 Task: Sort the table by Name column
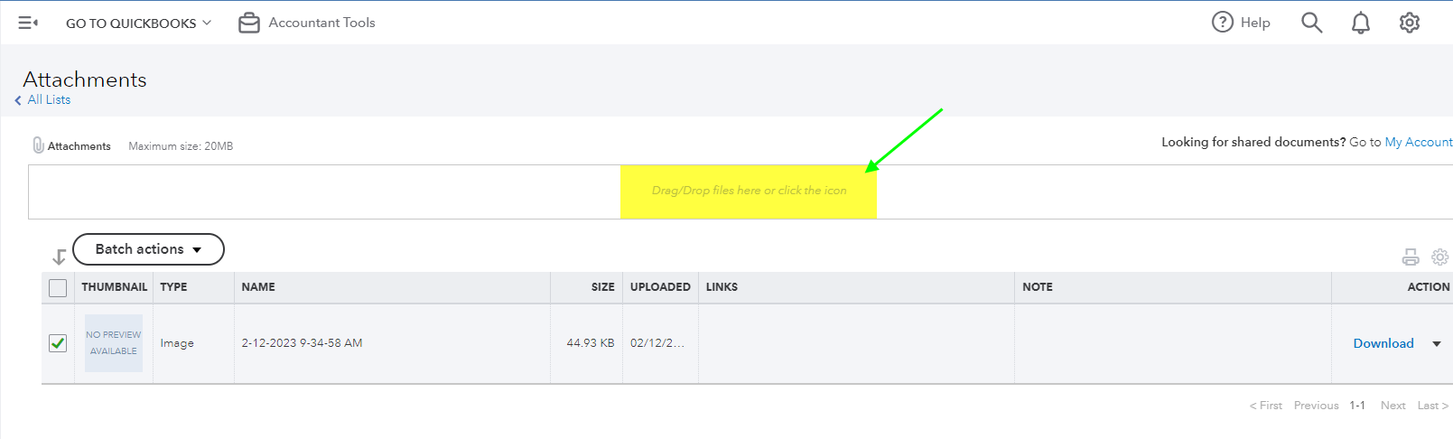coord(258,287)
